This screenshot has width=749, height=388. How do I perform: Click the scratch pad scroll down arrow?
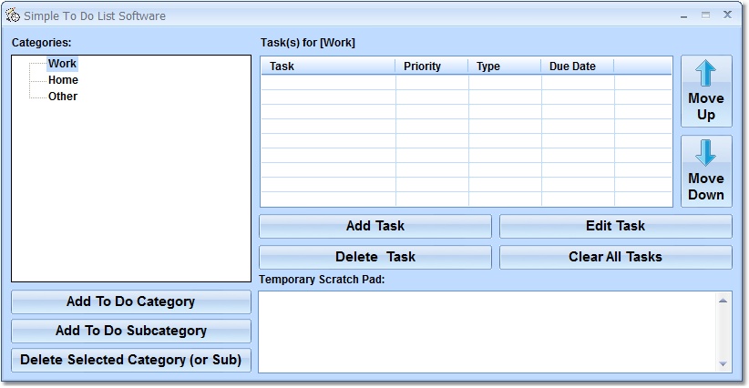[x=723, y=364]
